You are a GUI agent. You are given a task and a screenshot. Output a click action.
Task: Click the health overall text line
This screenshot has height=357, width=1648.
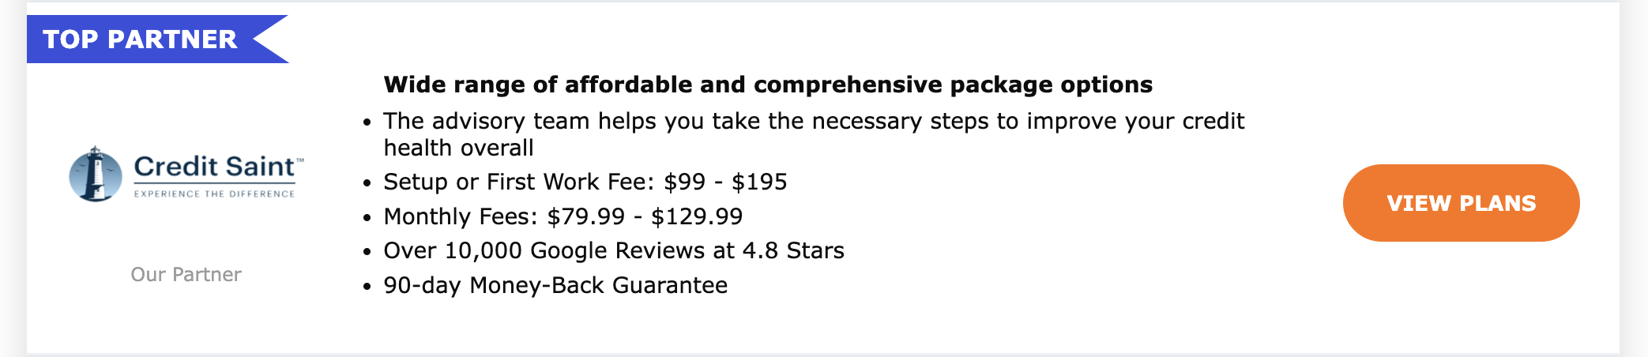click(458, 148)
